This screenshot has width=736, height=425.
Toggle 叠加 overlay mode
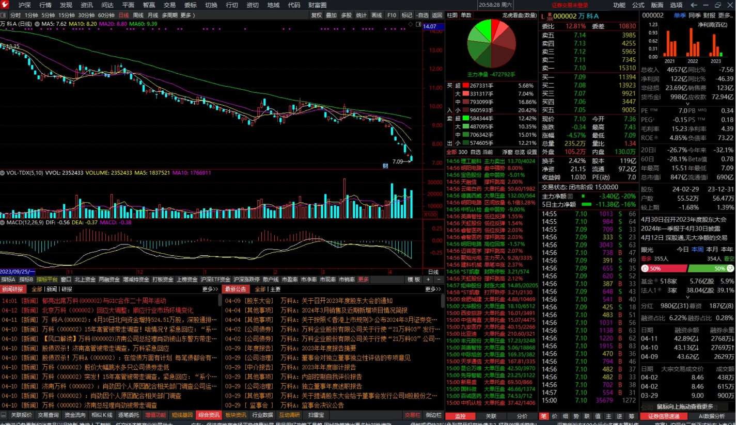[x=332, y=15]
